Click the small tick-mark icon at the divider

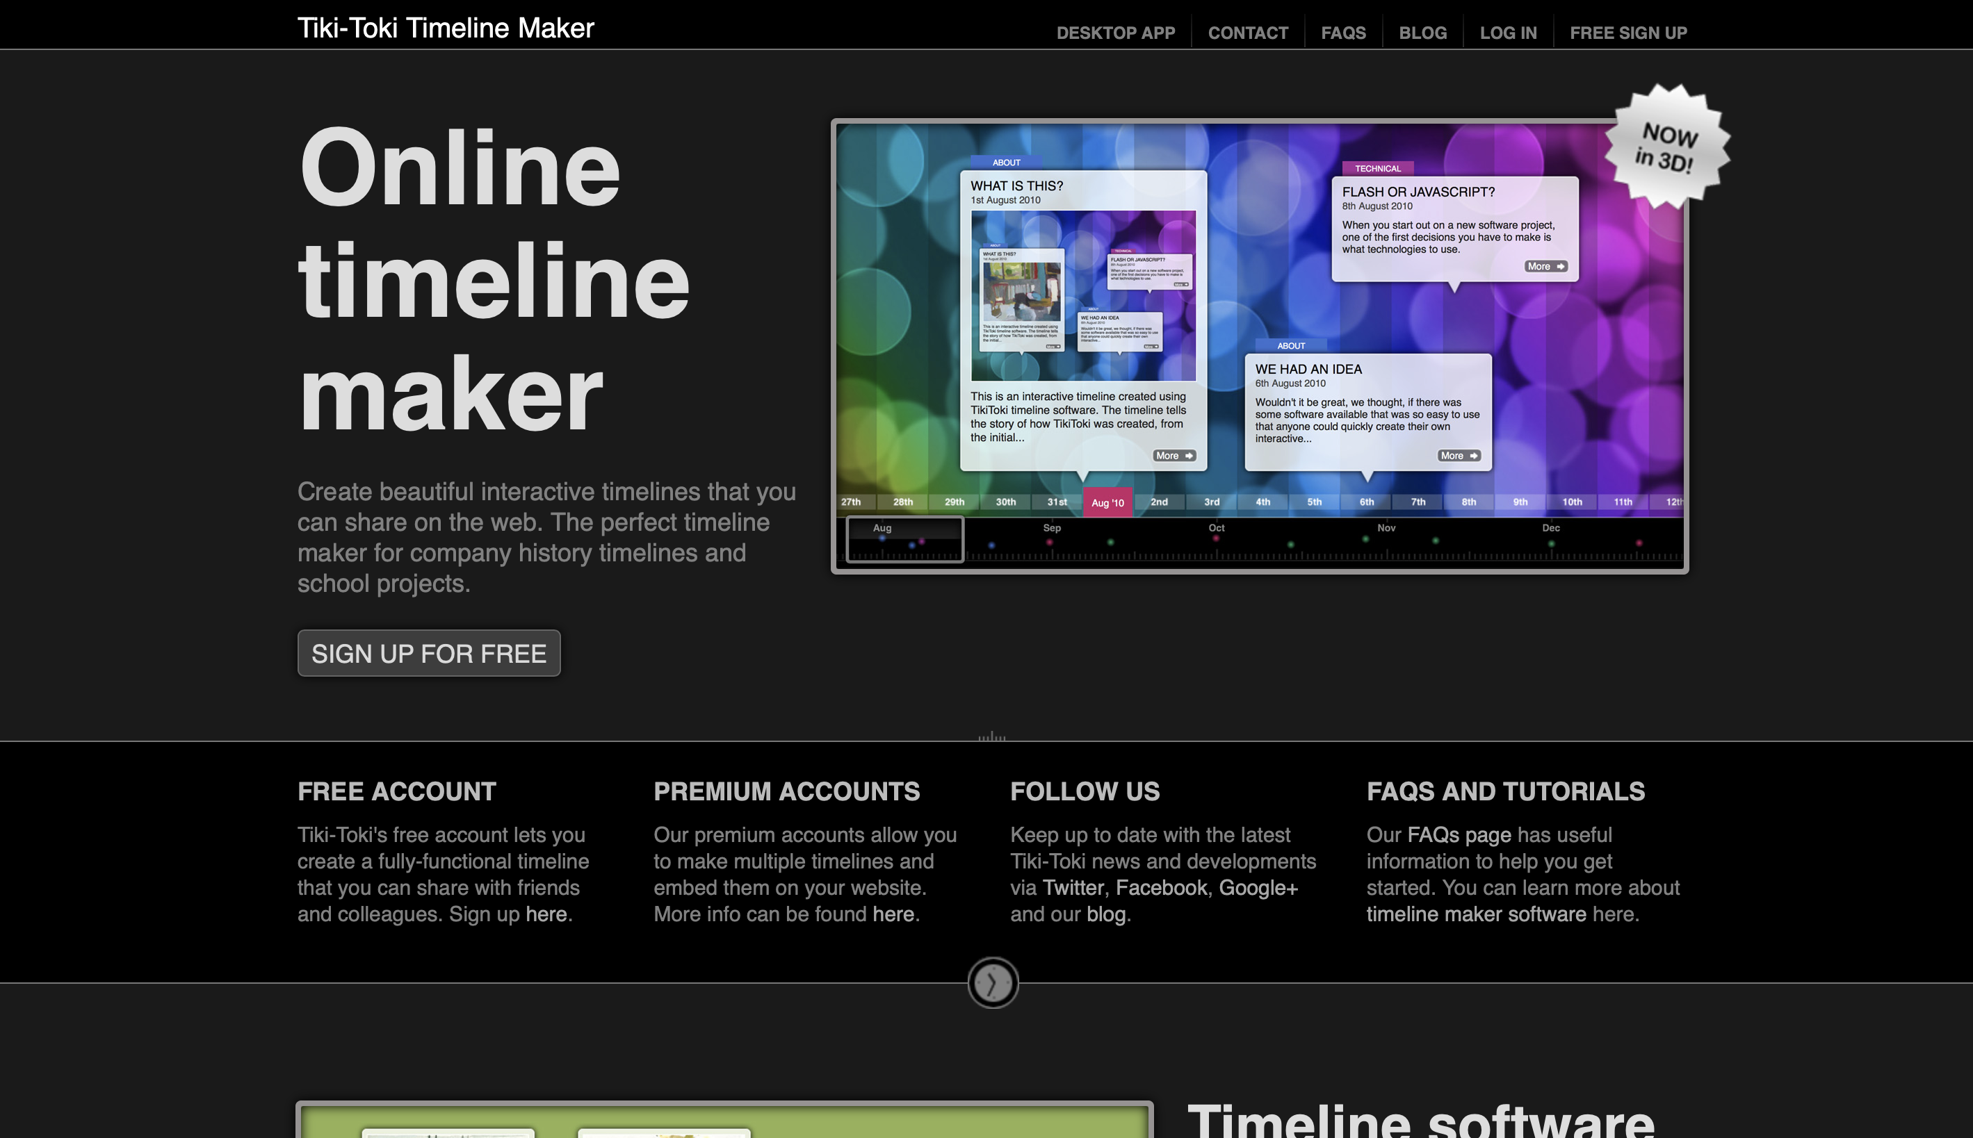click(991, 736)
